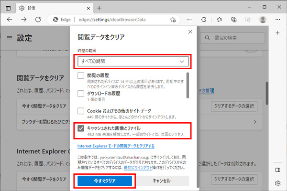Click the 時間の範囲 label

87,51
